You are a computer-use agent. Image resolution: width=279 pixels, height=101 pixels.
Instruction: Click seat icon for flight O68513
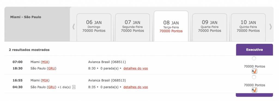pyautogui.click(x=254, y=90)
